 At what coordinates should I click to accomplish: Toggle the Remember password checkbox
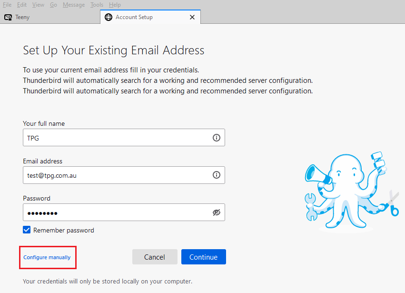click(x=27, y=230)
